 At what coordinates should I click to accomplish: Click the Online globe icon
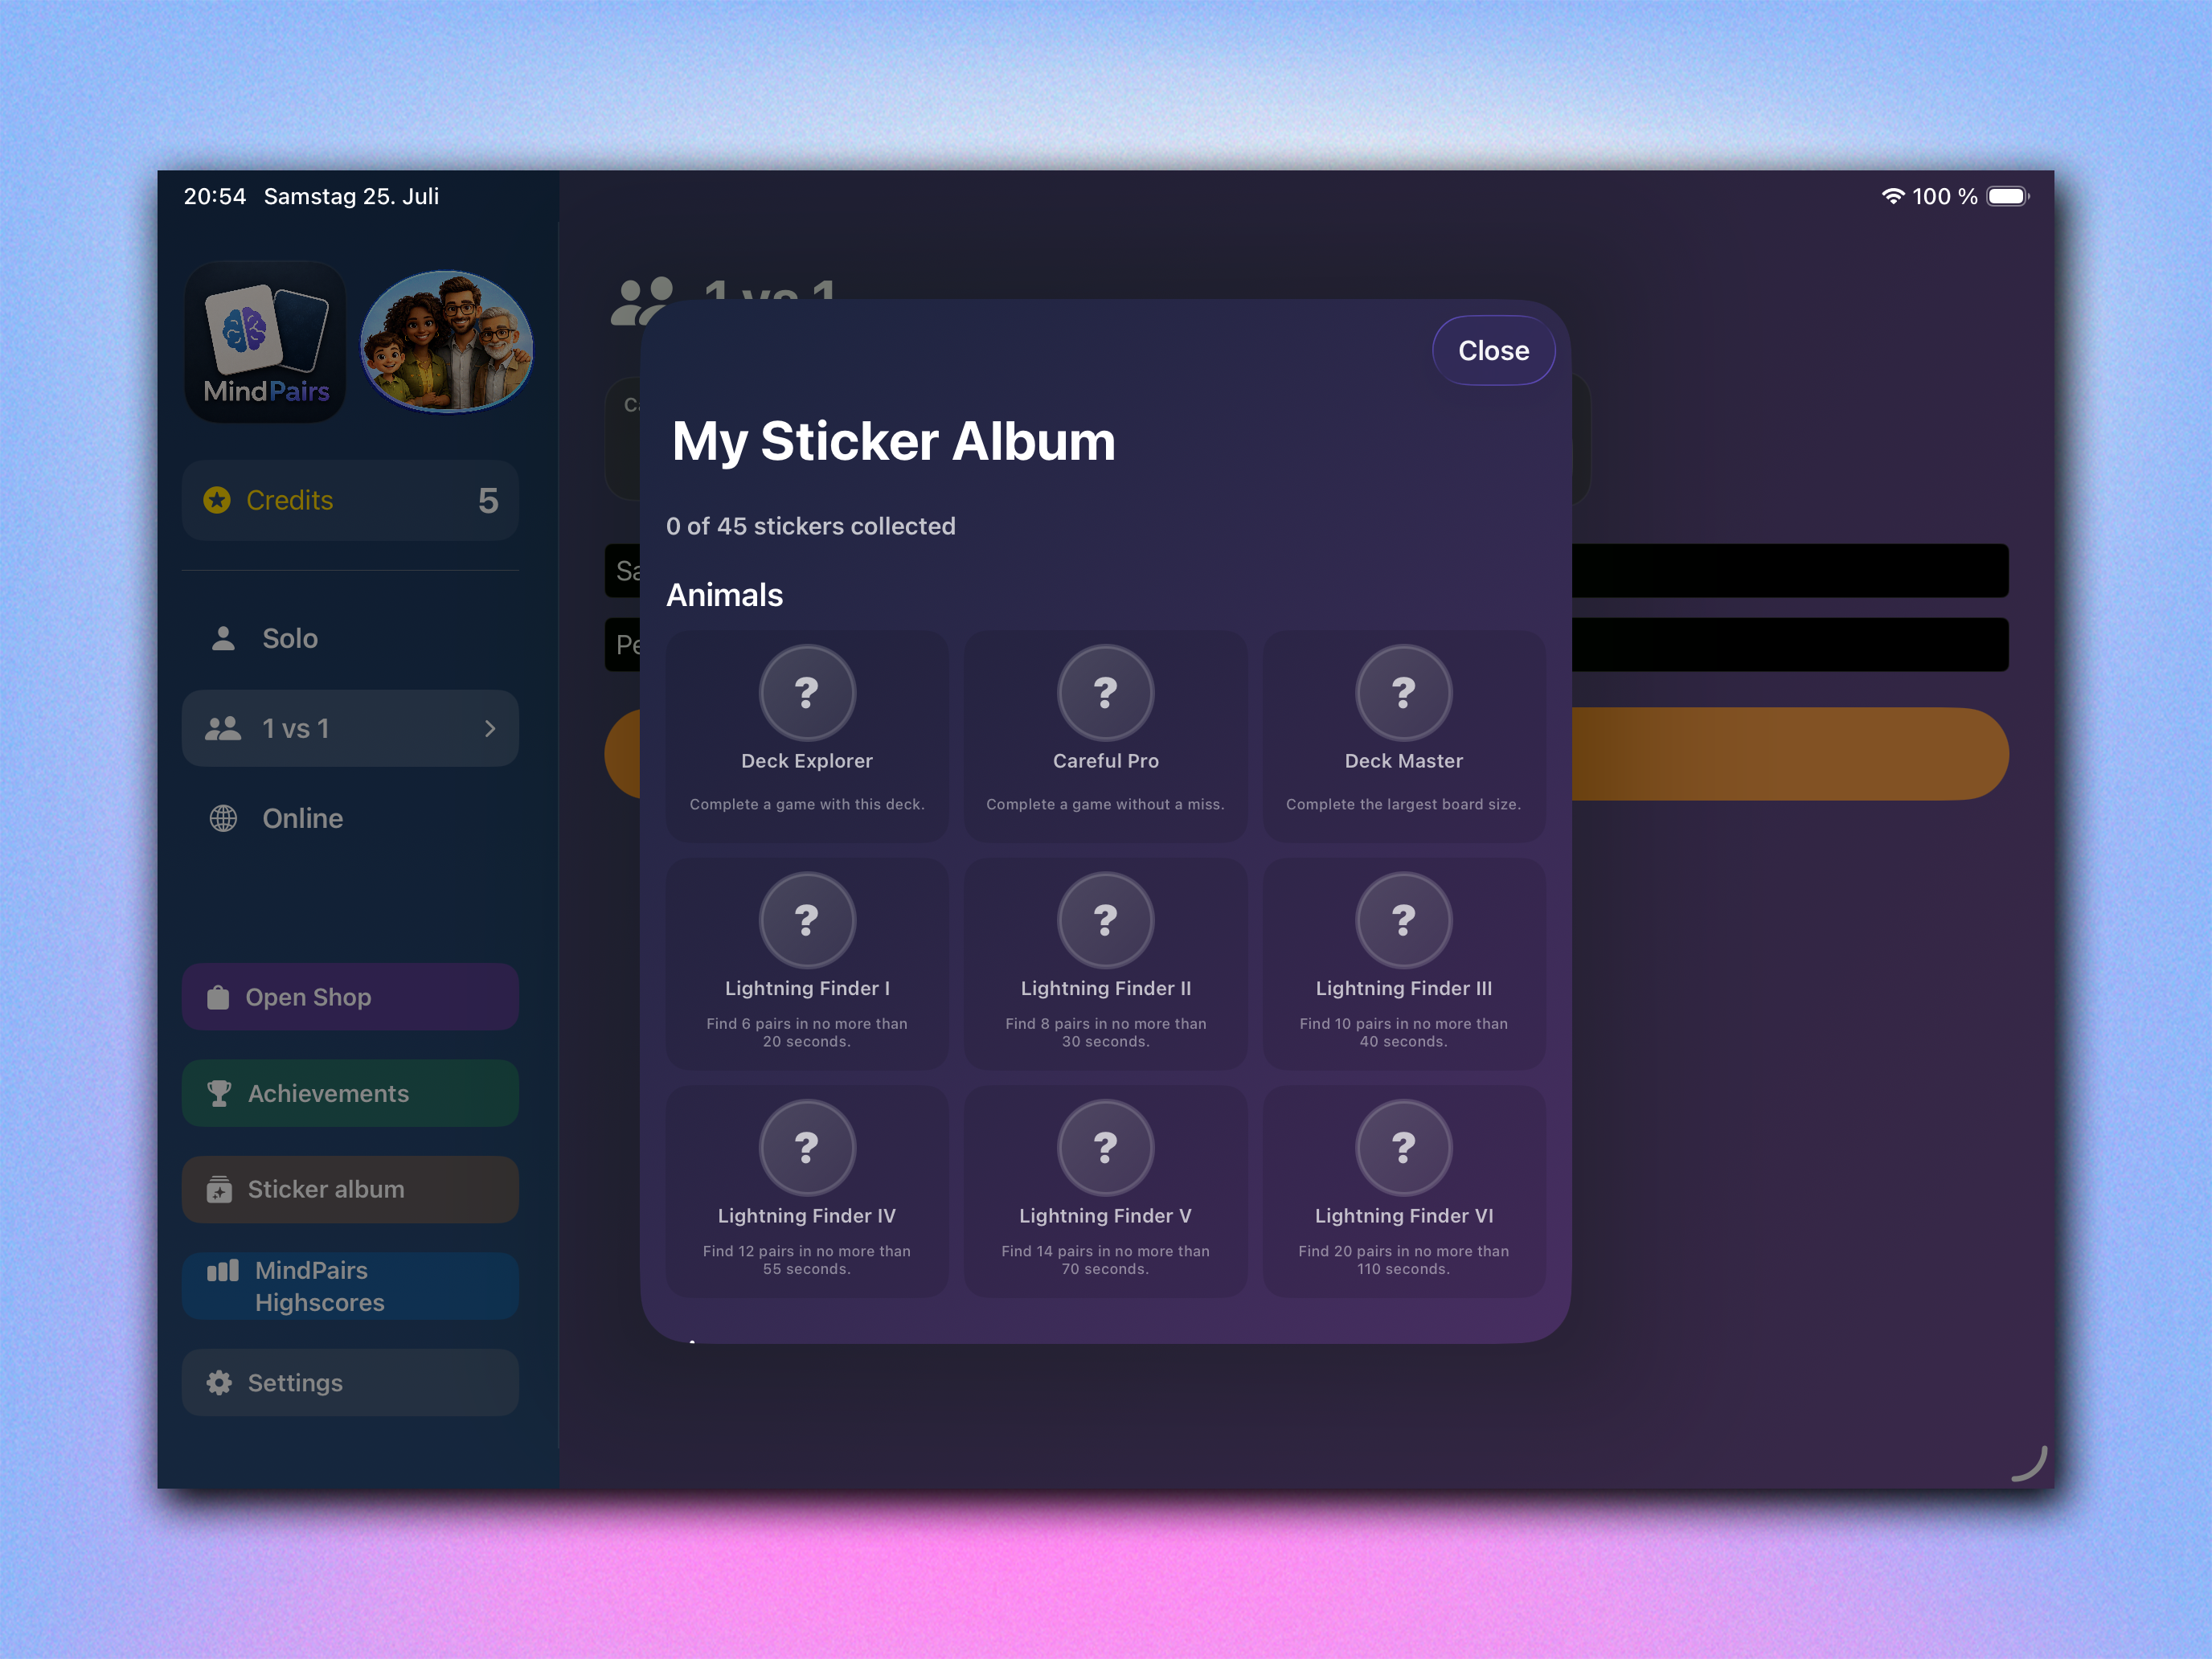[223, 819]
